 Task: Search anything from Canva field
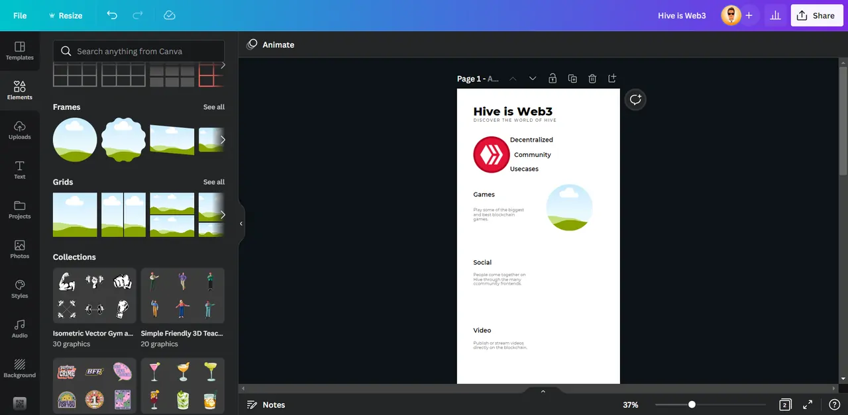click(x=138, y=51)
